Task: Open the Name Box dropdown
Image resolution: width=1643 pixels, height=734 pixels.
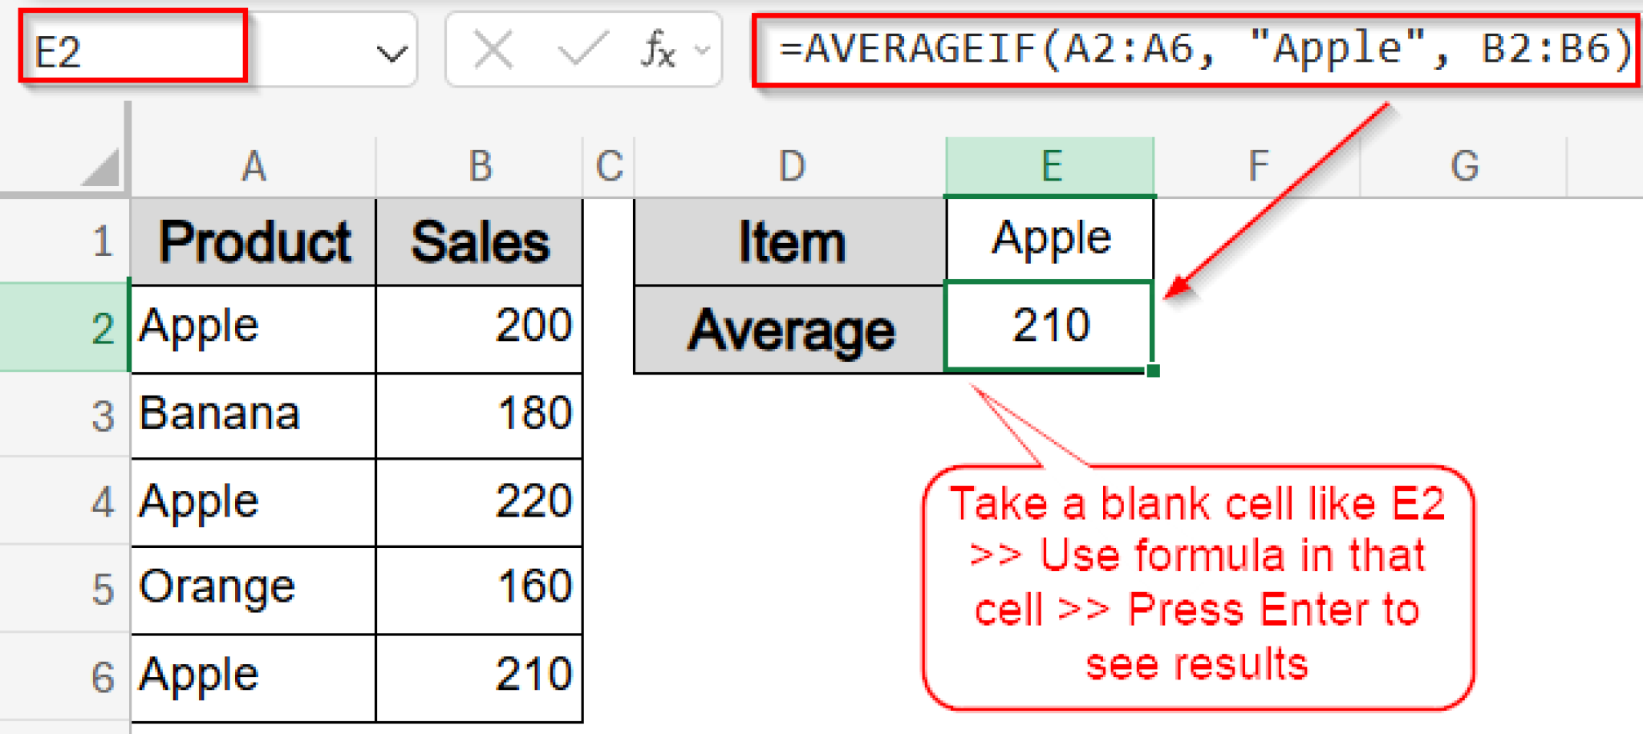Action: coord(391,50)
